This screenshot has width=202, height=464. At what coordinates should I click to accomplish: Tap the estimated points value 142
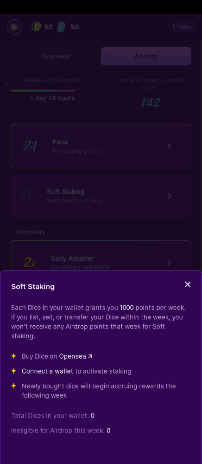pyautogui.click(x=150, y=103)
